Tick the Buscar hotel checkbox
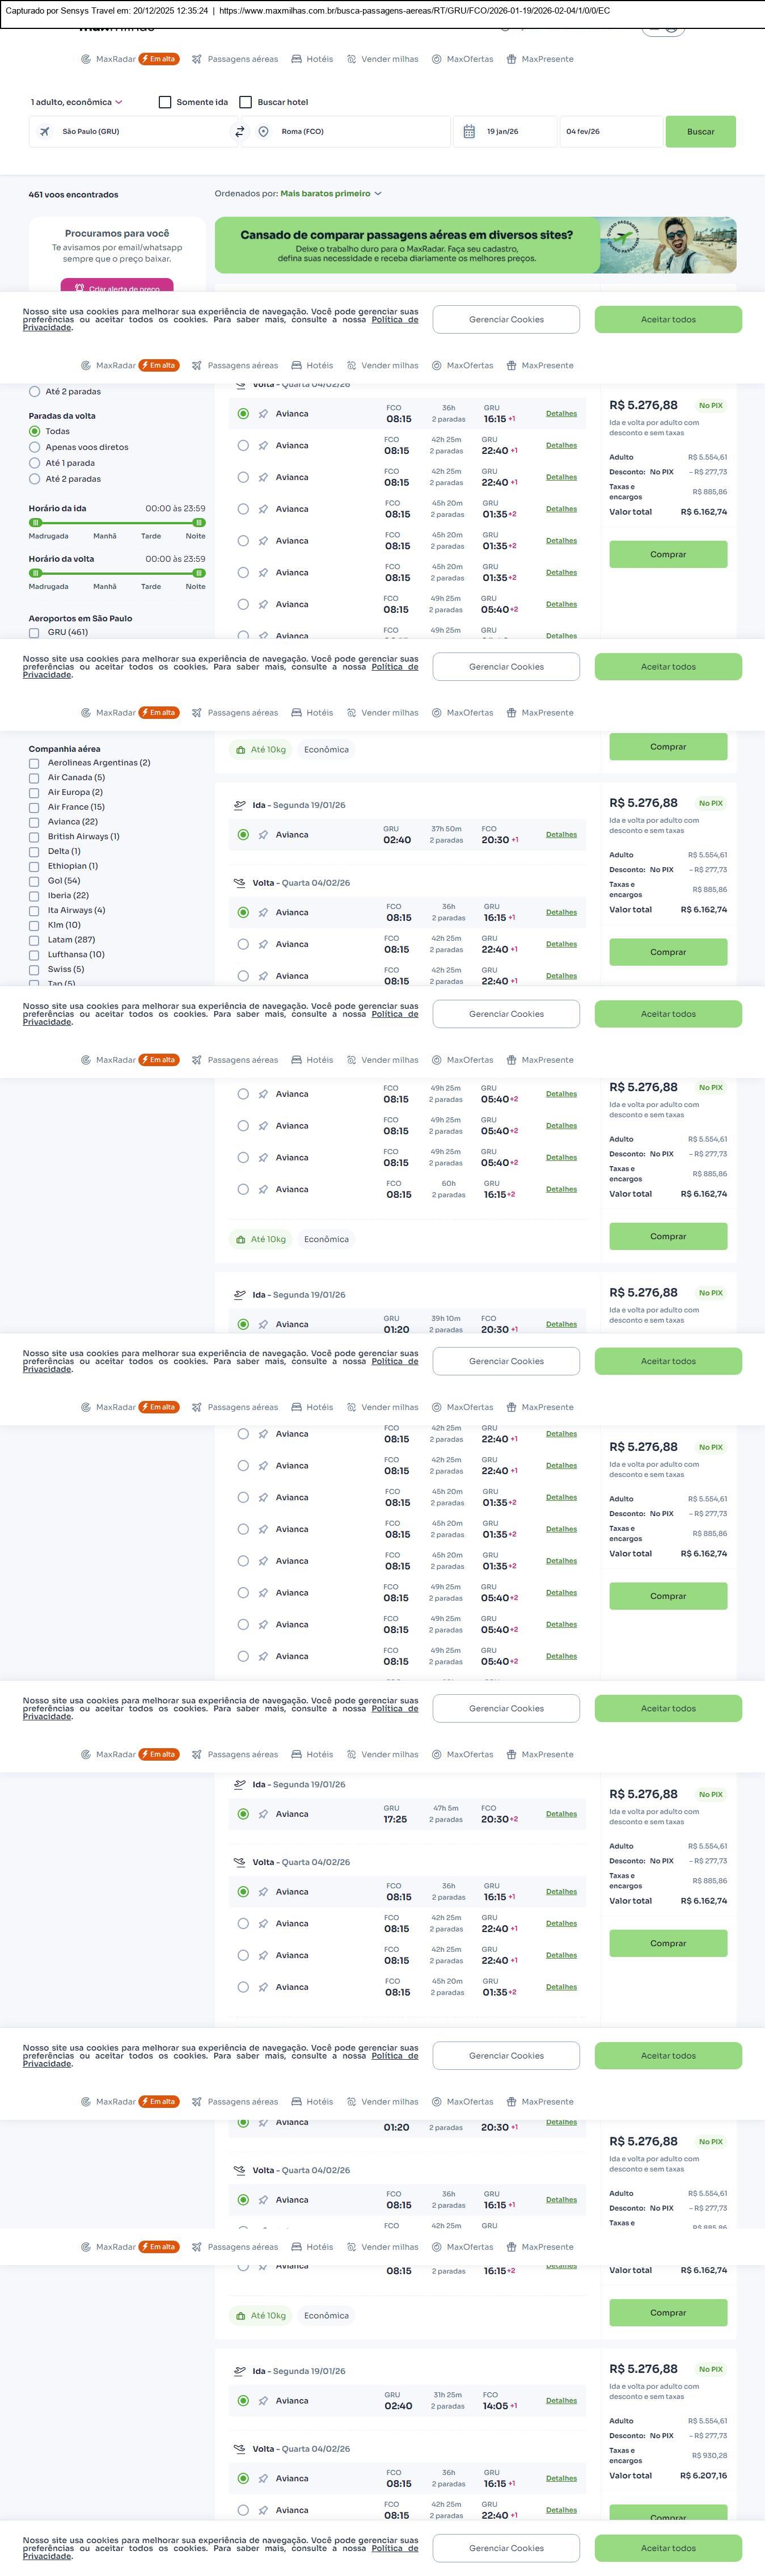This screenshot has height=2576, width=765. 246,102
